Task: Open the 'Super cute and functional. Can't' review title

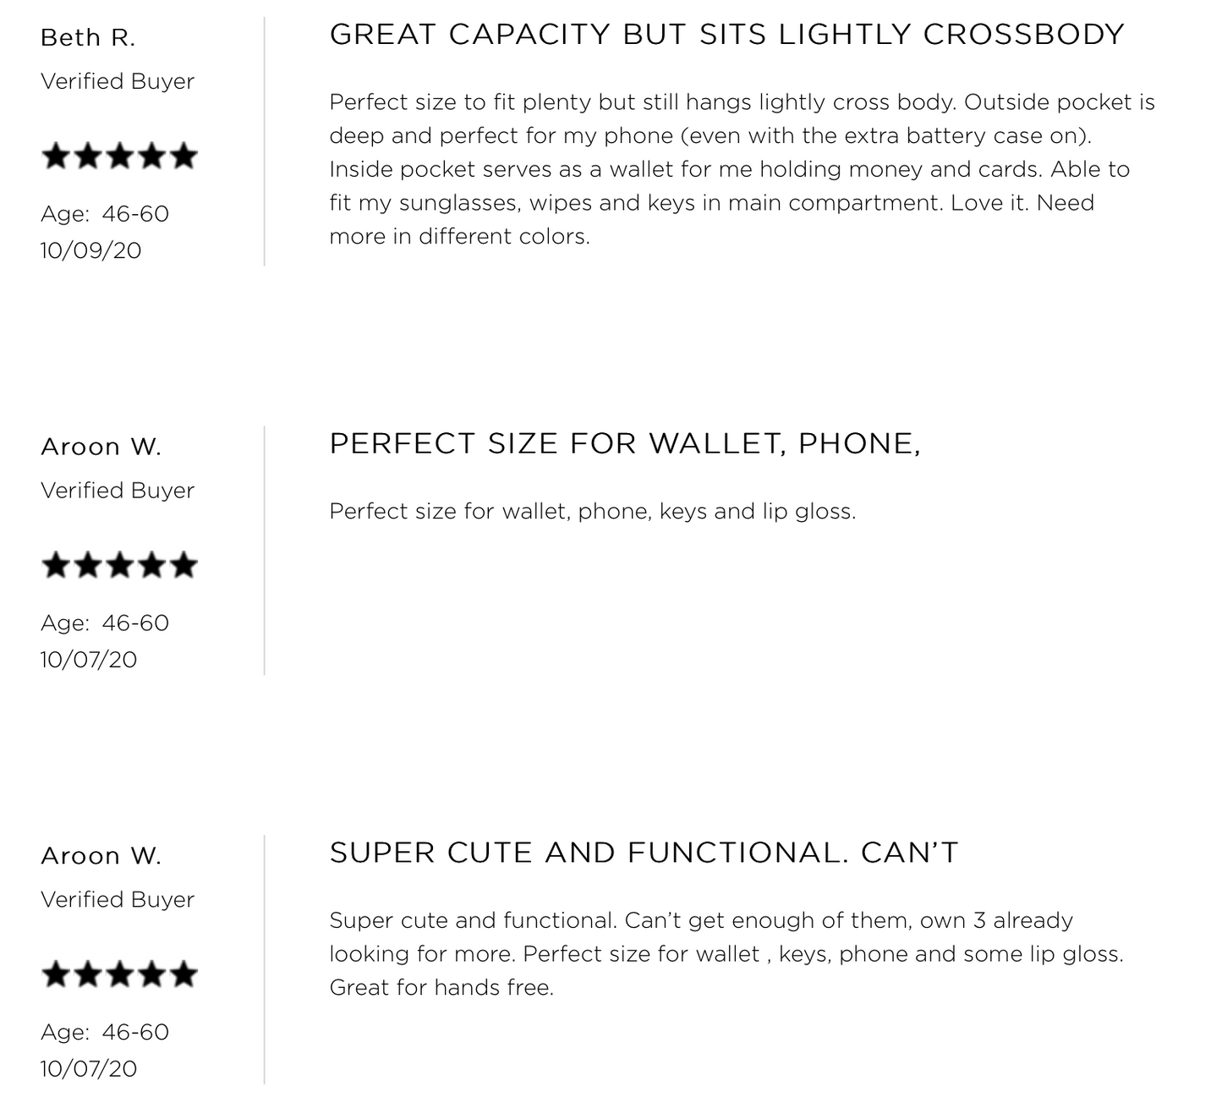Action: pyautogui.click(x=644, y=853)
